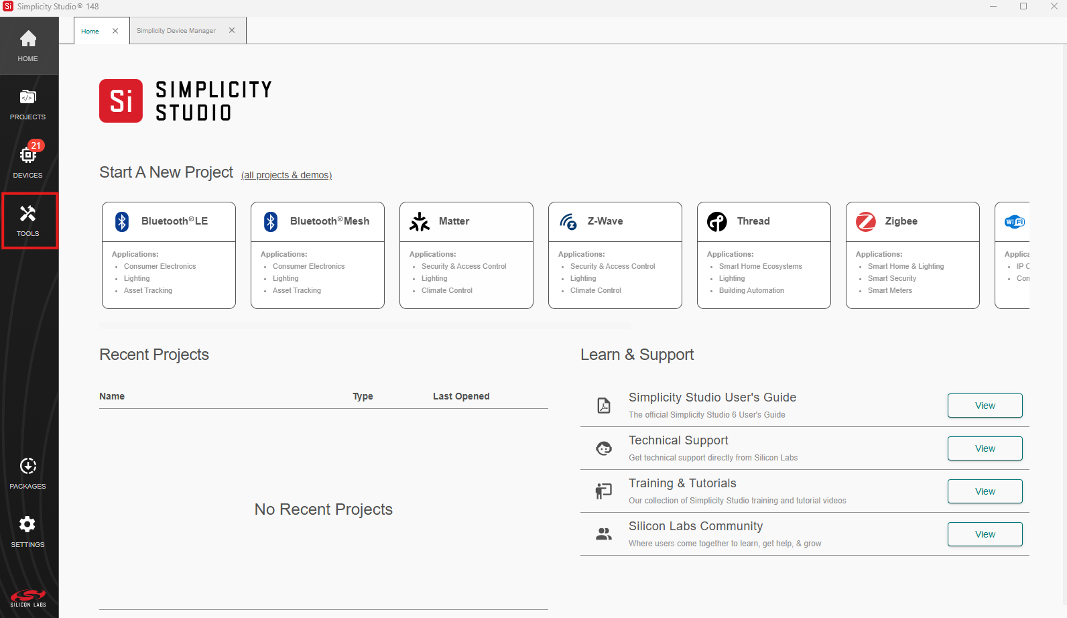The image size is (1067, 618).
Task: Choose the Matter project card
Action: point(466,255)
